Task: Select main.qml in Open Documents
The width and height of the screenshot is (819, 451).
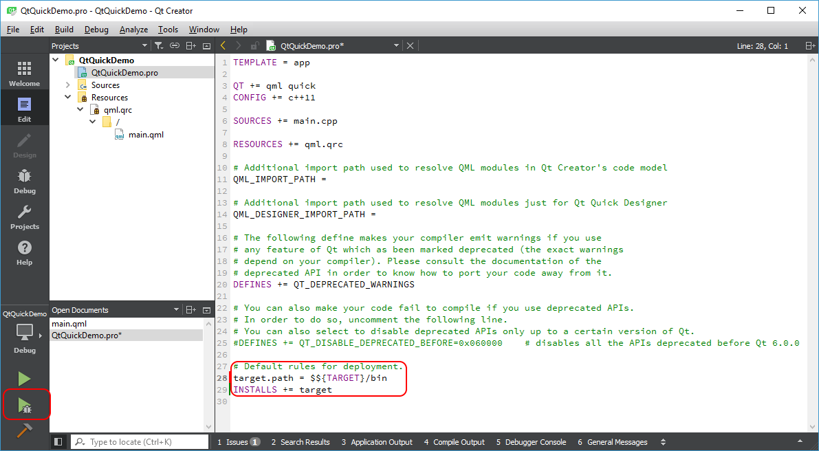Action: tap(69, 324)
